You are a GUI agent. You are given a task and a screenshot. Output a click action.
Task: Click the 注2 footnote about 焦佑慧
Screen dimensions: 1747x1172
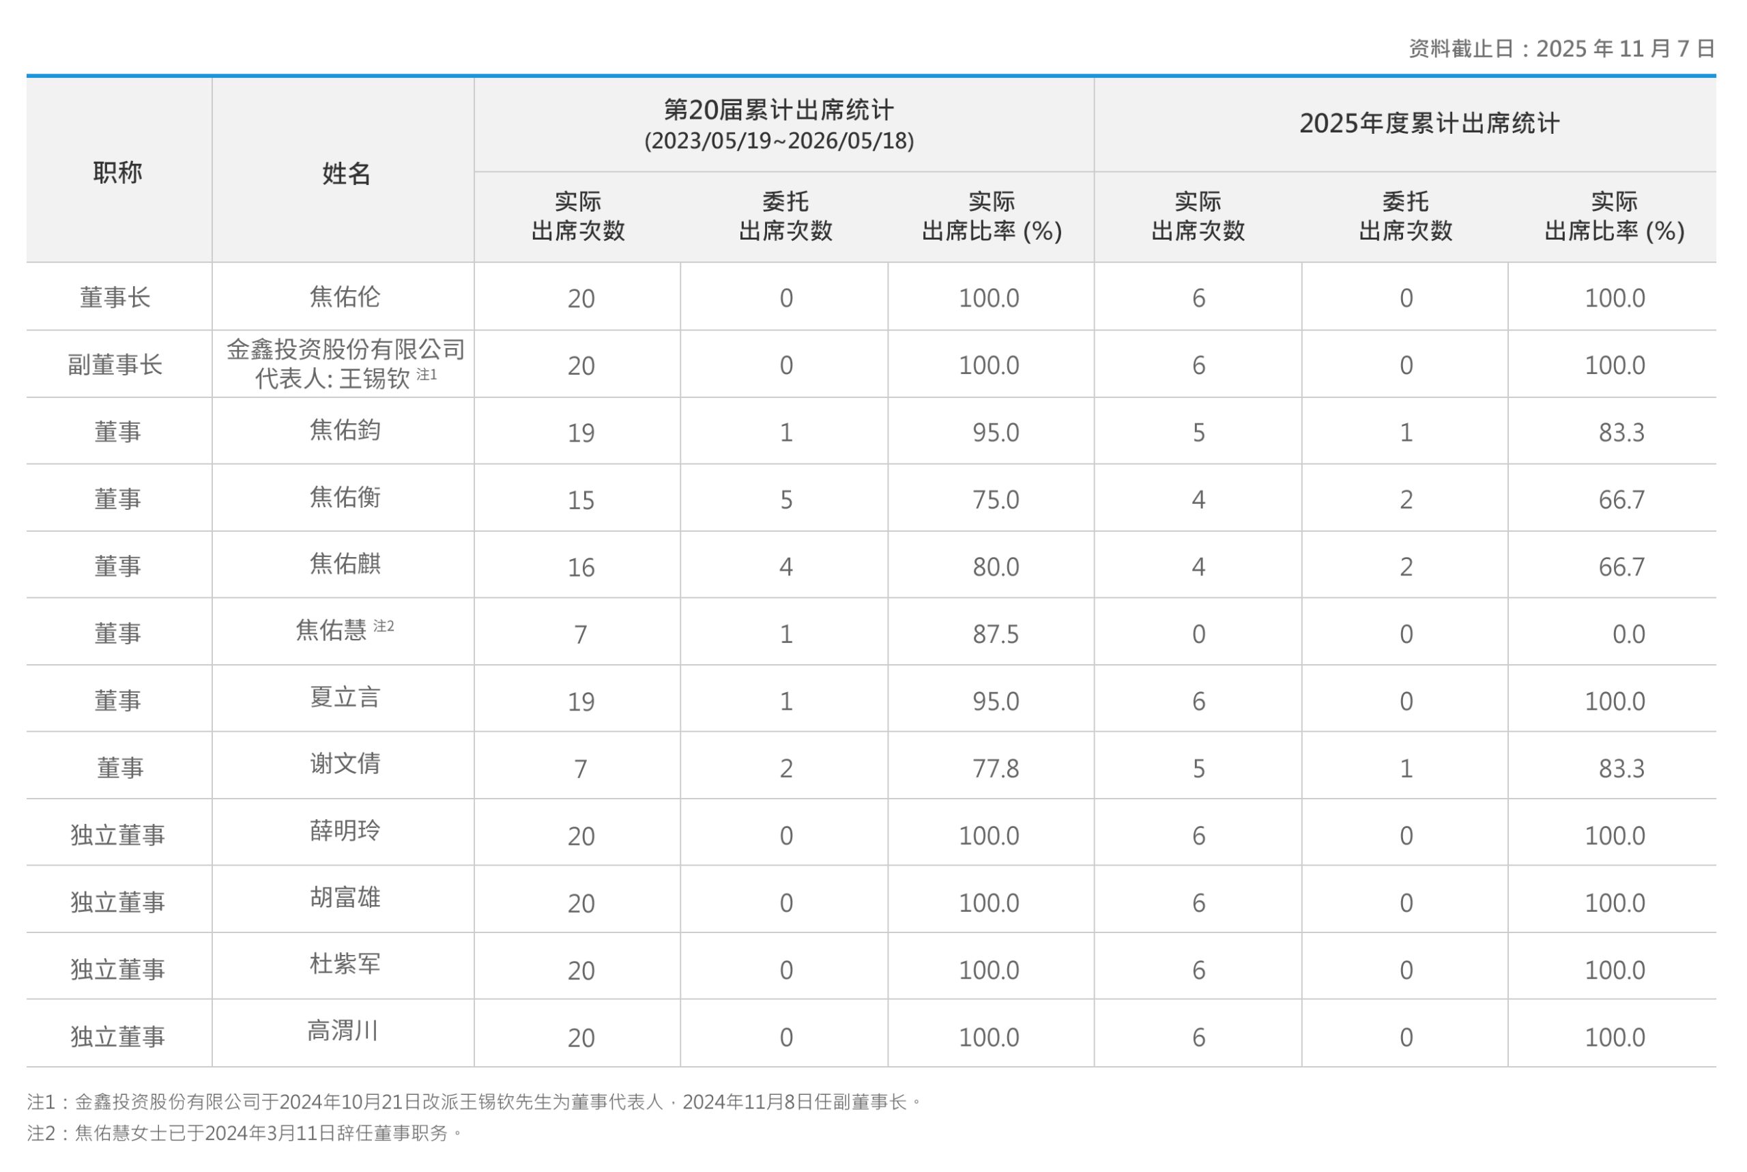tap(244, 1133)
